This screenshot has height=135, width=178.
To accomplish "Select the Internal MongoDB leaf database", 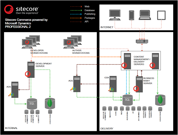I will (x=50, y=104).
